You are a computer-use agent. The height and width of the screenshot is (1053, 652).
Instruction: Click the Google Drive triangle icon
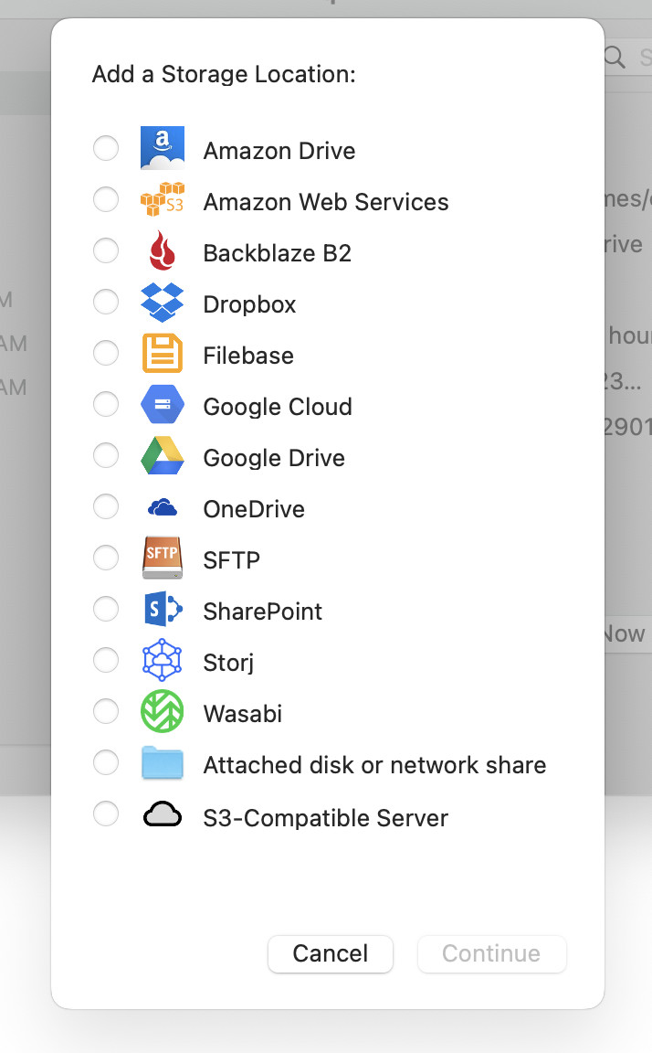tap(163, 455)
